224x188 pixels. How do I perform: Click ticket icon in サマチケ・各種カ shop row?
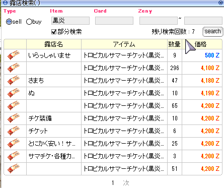[x=14, y=156]
